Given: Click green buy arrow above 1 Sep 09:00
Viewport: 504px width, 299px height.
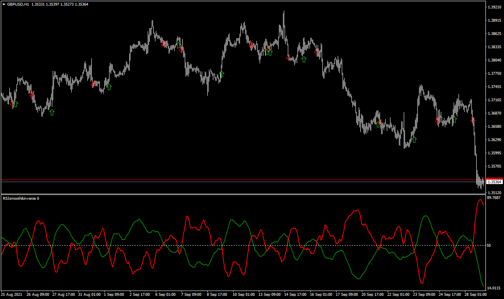Looking at the screenshot, I should pyautogui.click(x=109, y=87).
